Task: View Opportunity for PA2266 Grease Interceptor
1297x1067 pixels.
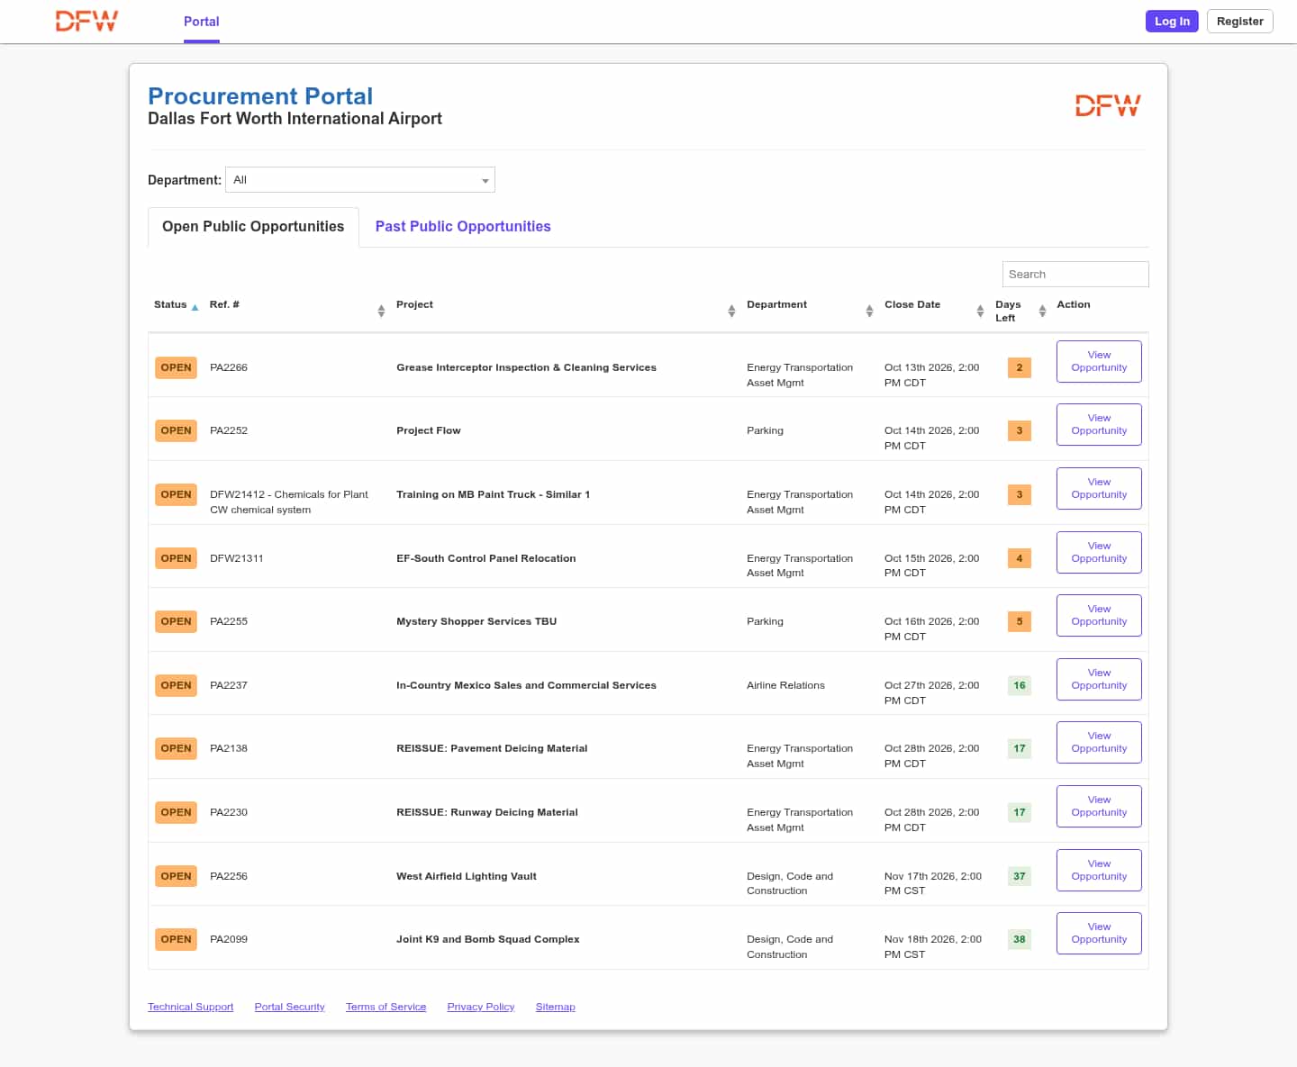Action: tap(1099, 361)
